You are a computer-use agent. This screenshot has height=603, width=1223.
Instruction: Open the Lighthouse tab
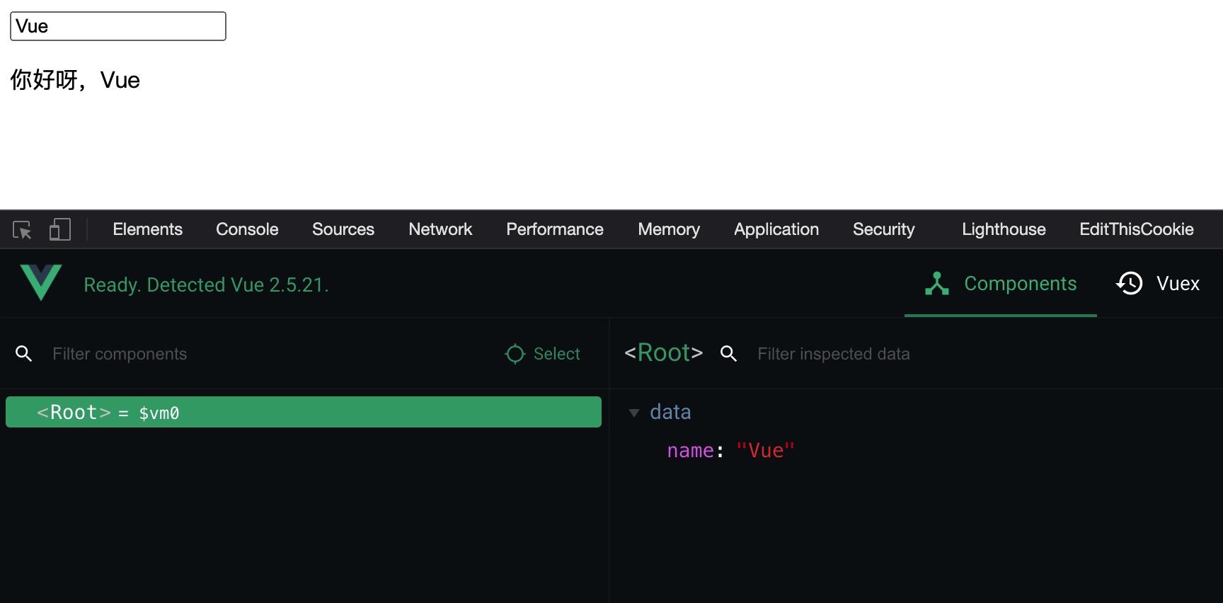point(1004,229)
